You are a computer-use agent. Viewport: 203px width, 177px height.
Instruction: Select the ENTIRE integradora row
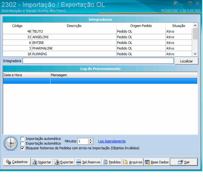point(97,43)
